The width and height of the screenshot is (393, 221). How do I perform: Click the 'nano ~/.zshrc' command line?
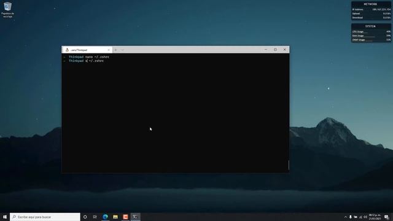point(97,57)
